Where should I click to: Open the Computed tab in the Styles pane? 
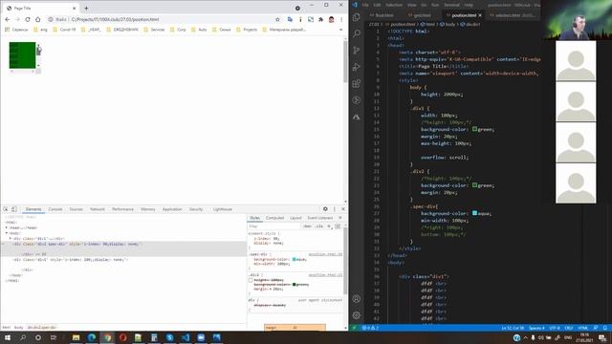[x=274, y=218]
